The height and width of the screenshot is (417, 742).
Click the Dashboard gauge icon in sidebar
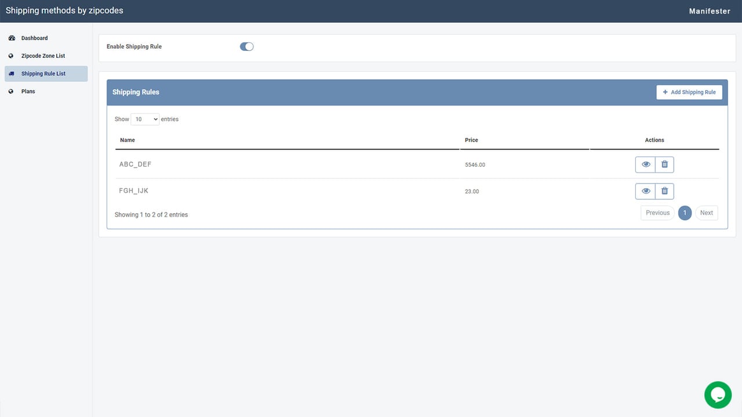(12, 38)
